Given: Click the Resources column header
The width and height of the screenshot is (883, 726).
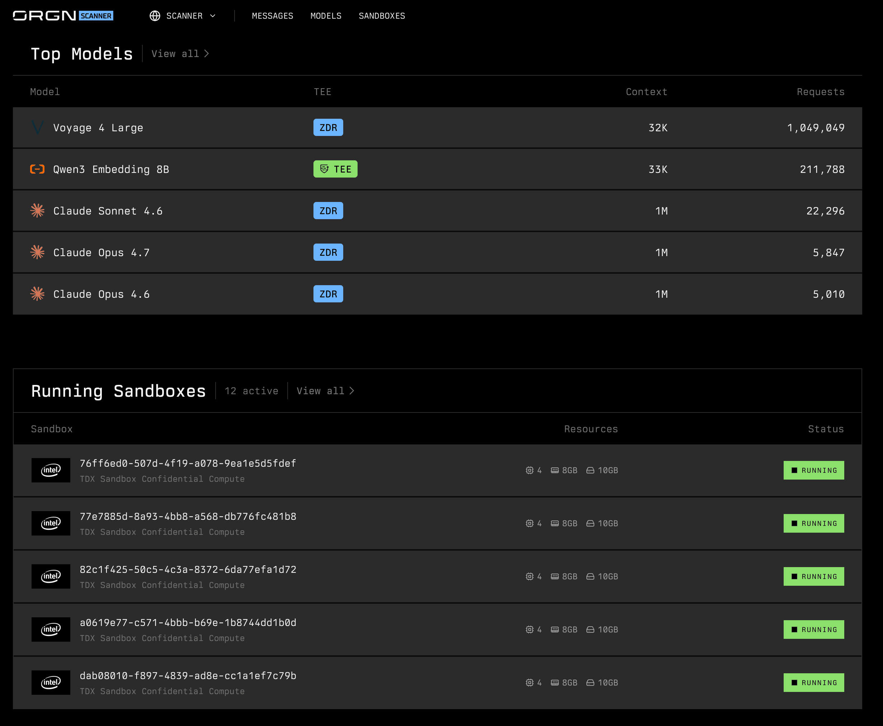Looking at the screenshot, I should pos(591,429).
